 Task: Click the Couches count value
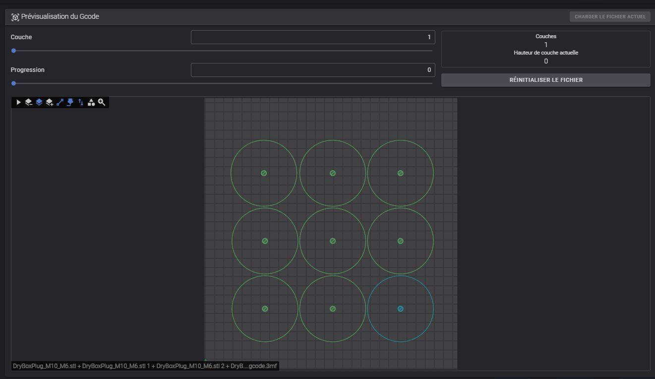click(x=546, y=45)
